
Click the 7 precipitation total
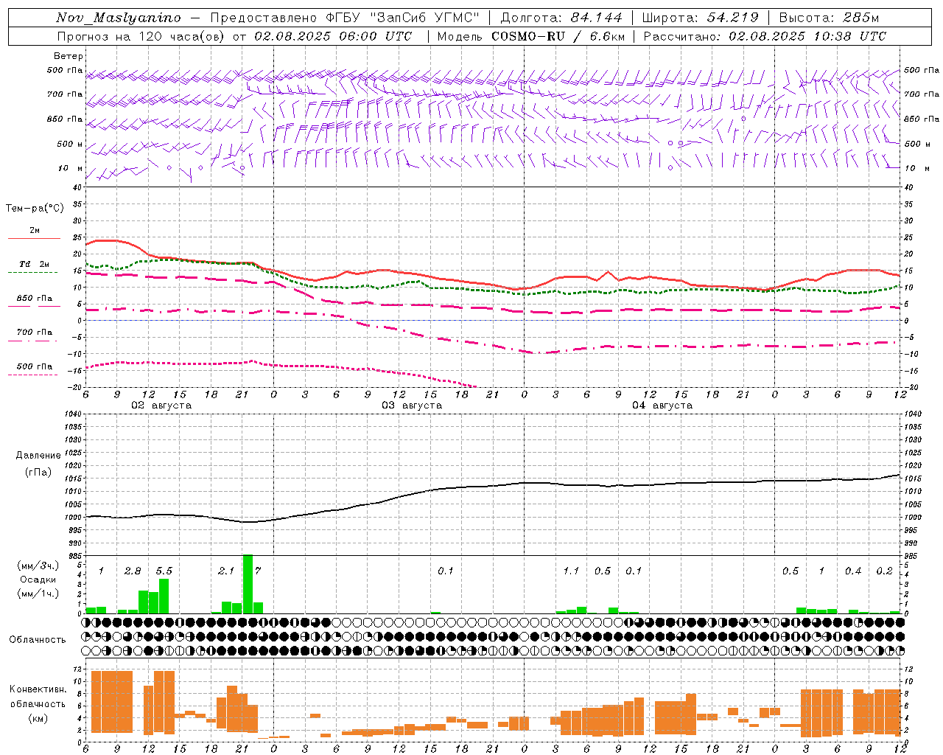point(258,571)
